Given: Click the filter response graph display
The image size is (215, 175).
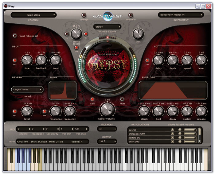Looking at the screenshot, I should pyautogui.click(x=63, y=90).
